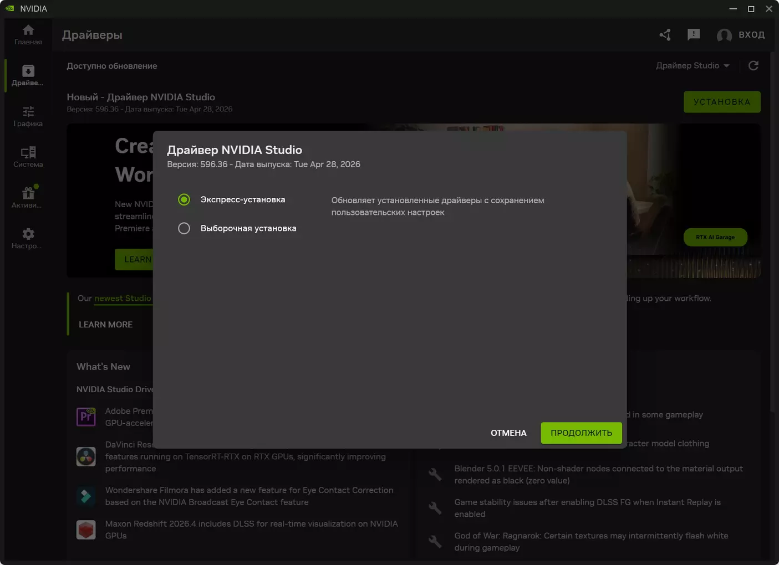This screenshot has width=779, height=565.
Task: Click the Новый - Драйвер NVIDIA Studio title
Action: 141,97
